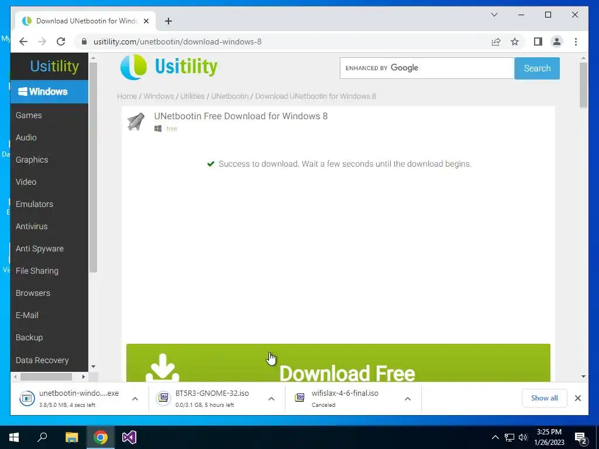The width and height of the screenshot is (599, 449).
Task: View site security lock information
Action: click(x=84, y=42)
